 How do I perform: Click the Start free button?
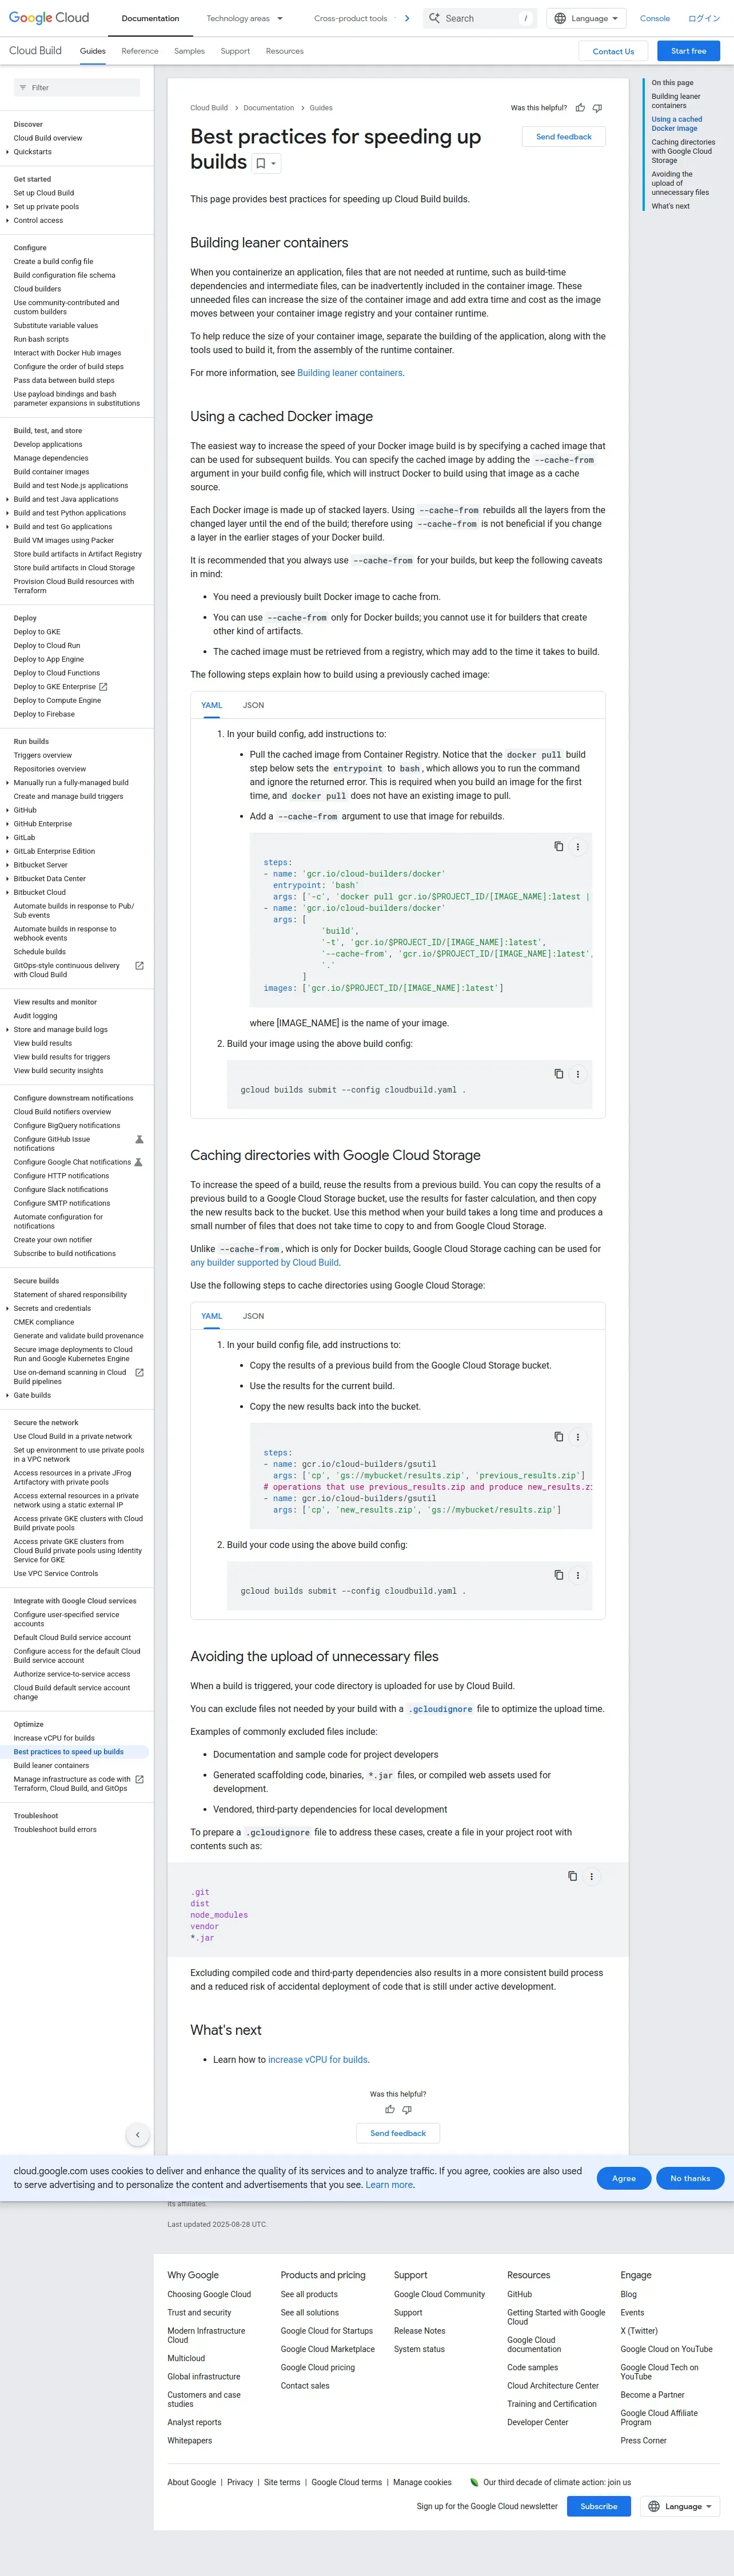688,51
